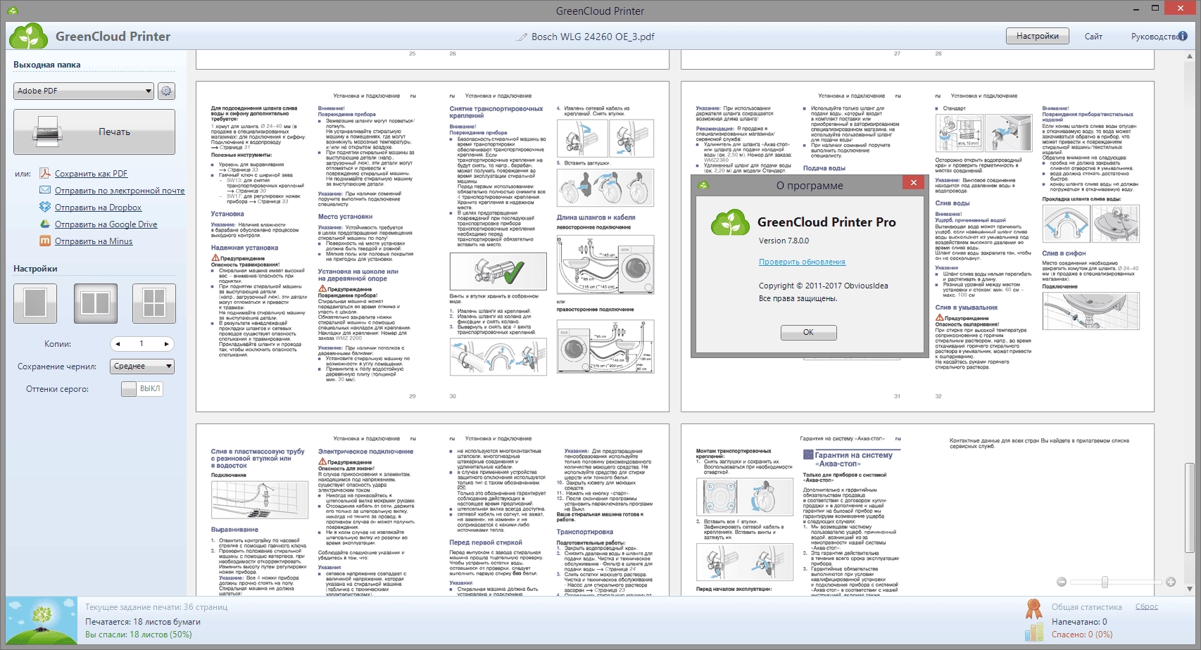Click the scrollbar up arrow
Viewport: 1201px width, 650px height.
pyautogui.click(x=1189, y=56)
